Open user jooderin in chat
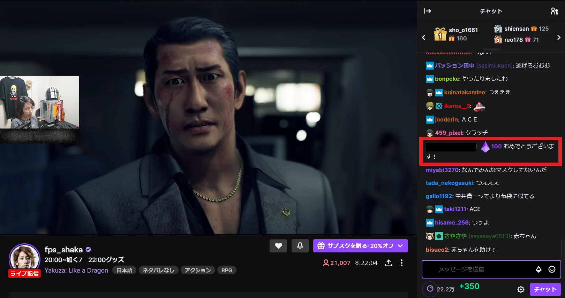The image size is (565, 298). pos(446,119)
